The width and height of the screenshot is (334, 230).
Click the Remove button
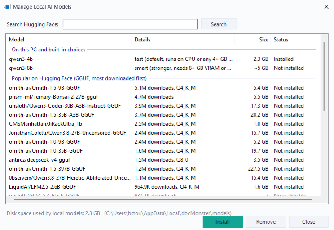(266, 222)
